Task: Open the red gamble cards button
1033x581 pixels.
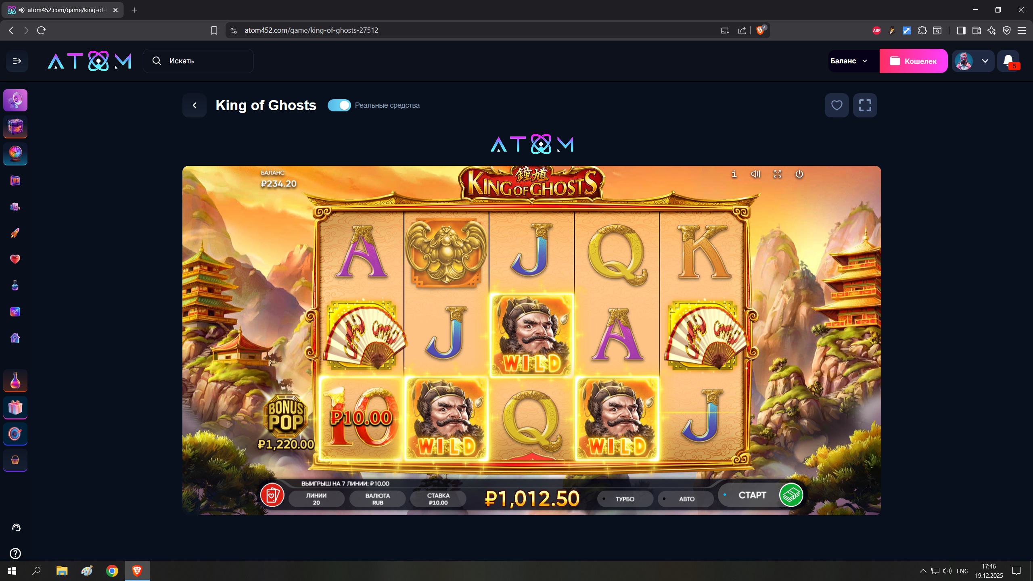Action: pyautogui.click(x=272, y=495)
